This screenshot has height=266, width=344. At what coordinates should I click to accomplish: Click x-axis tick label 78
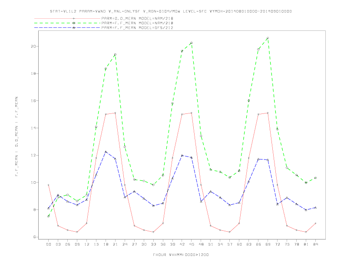pos(297,244)
